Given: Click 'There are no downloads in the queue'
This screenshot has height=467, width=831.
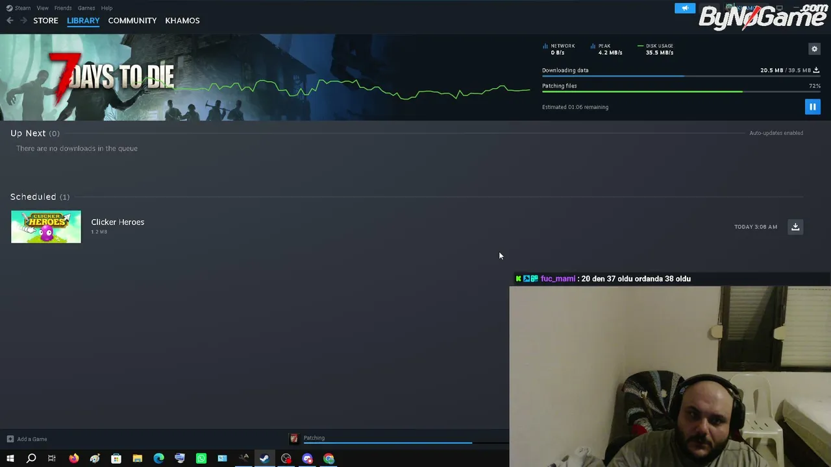Looking at the screenshot, I should (x=77, y=149).
